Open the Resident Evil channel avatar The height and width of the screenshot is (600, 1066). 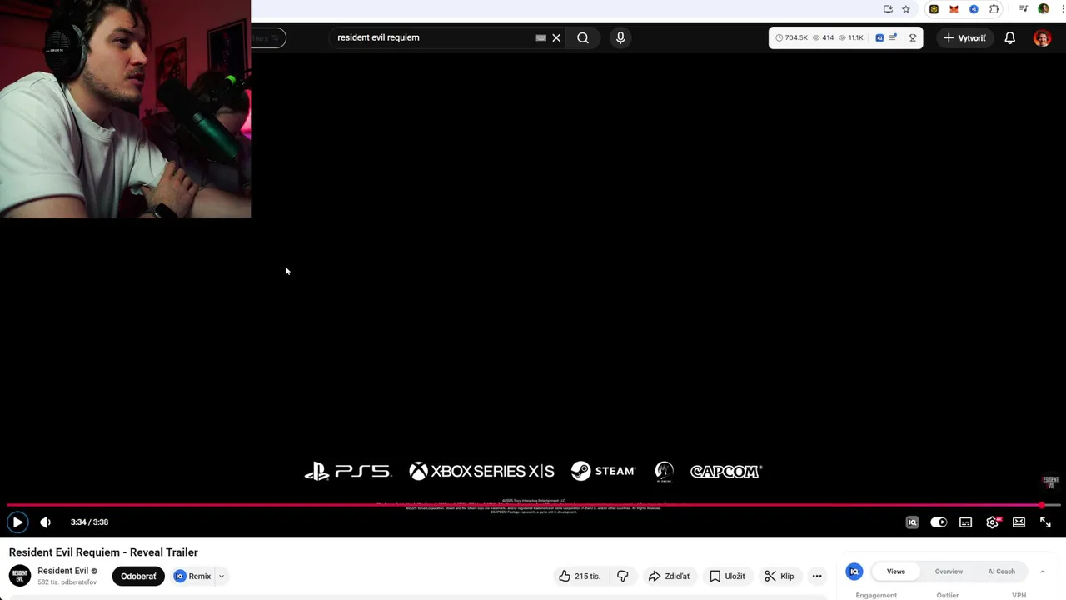(20, 576)
